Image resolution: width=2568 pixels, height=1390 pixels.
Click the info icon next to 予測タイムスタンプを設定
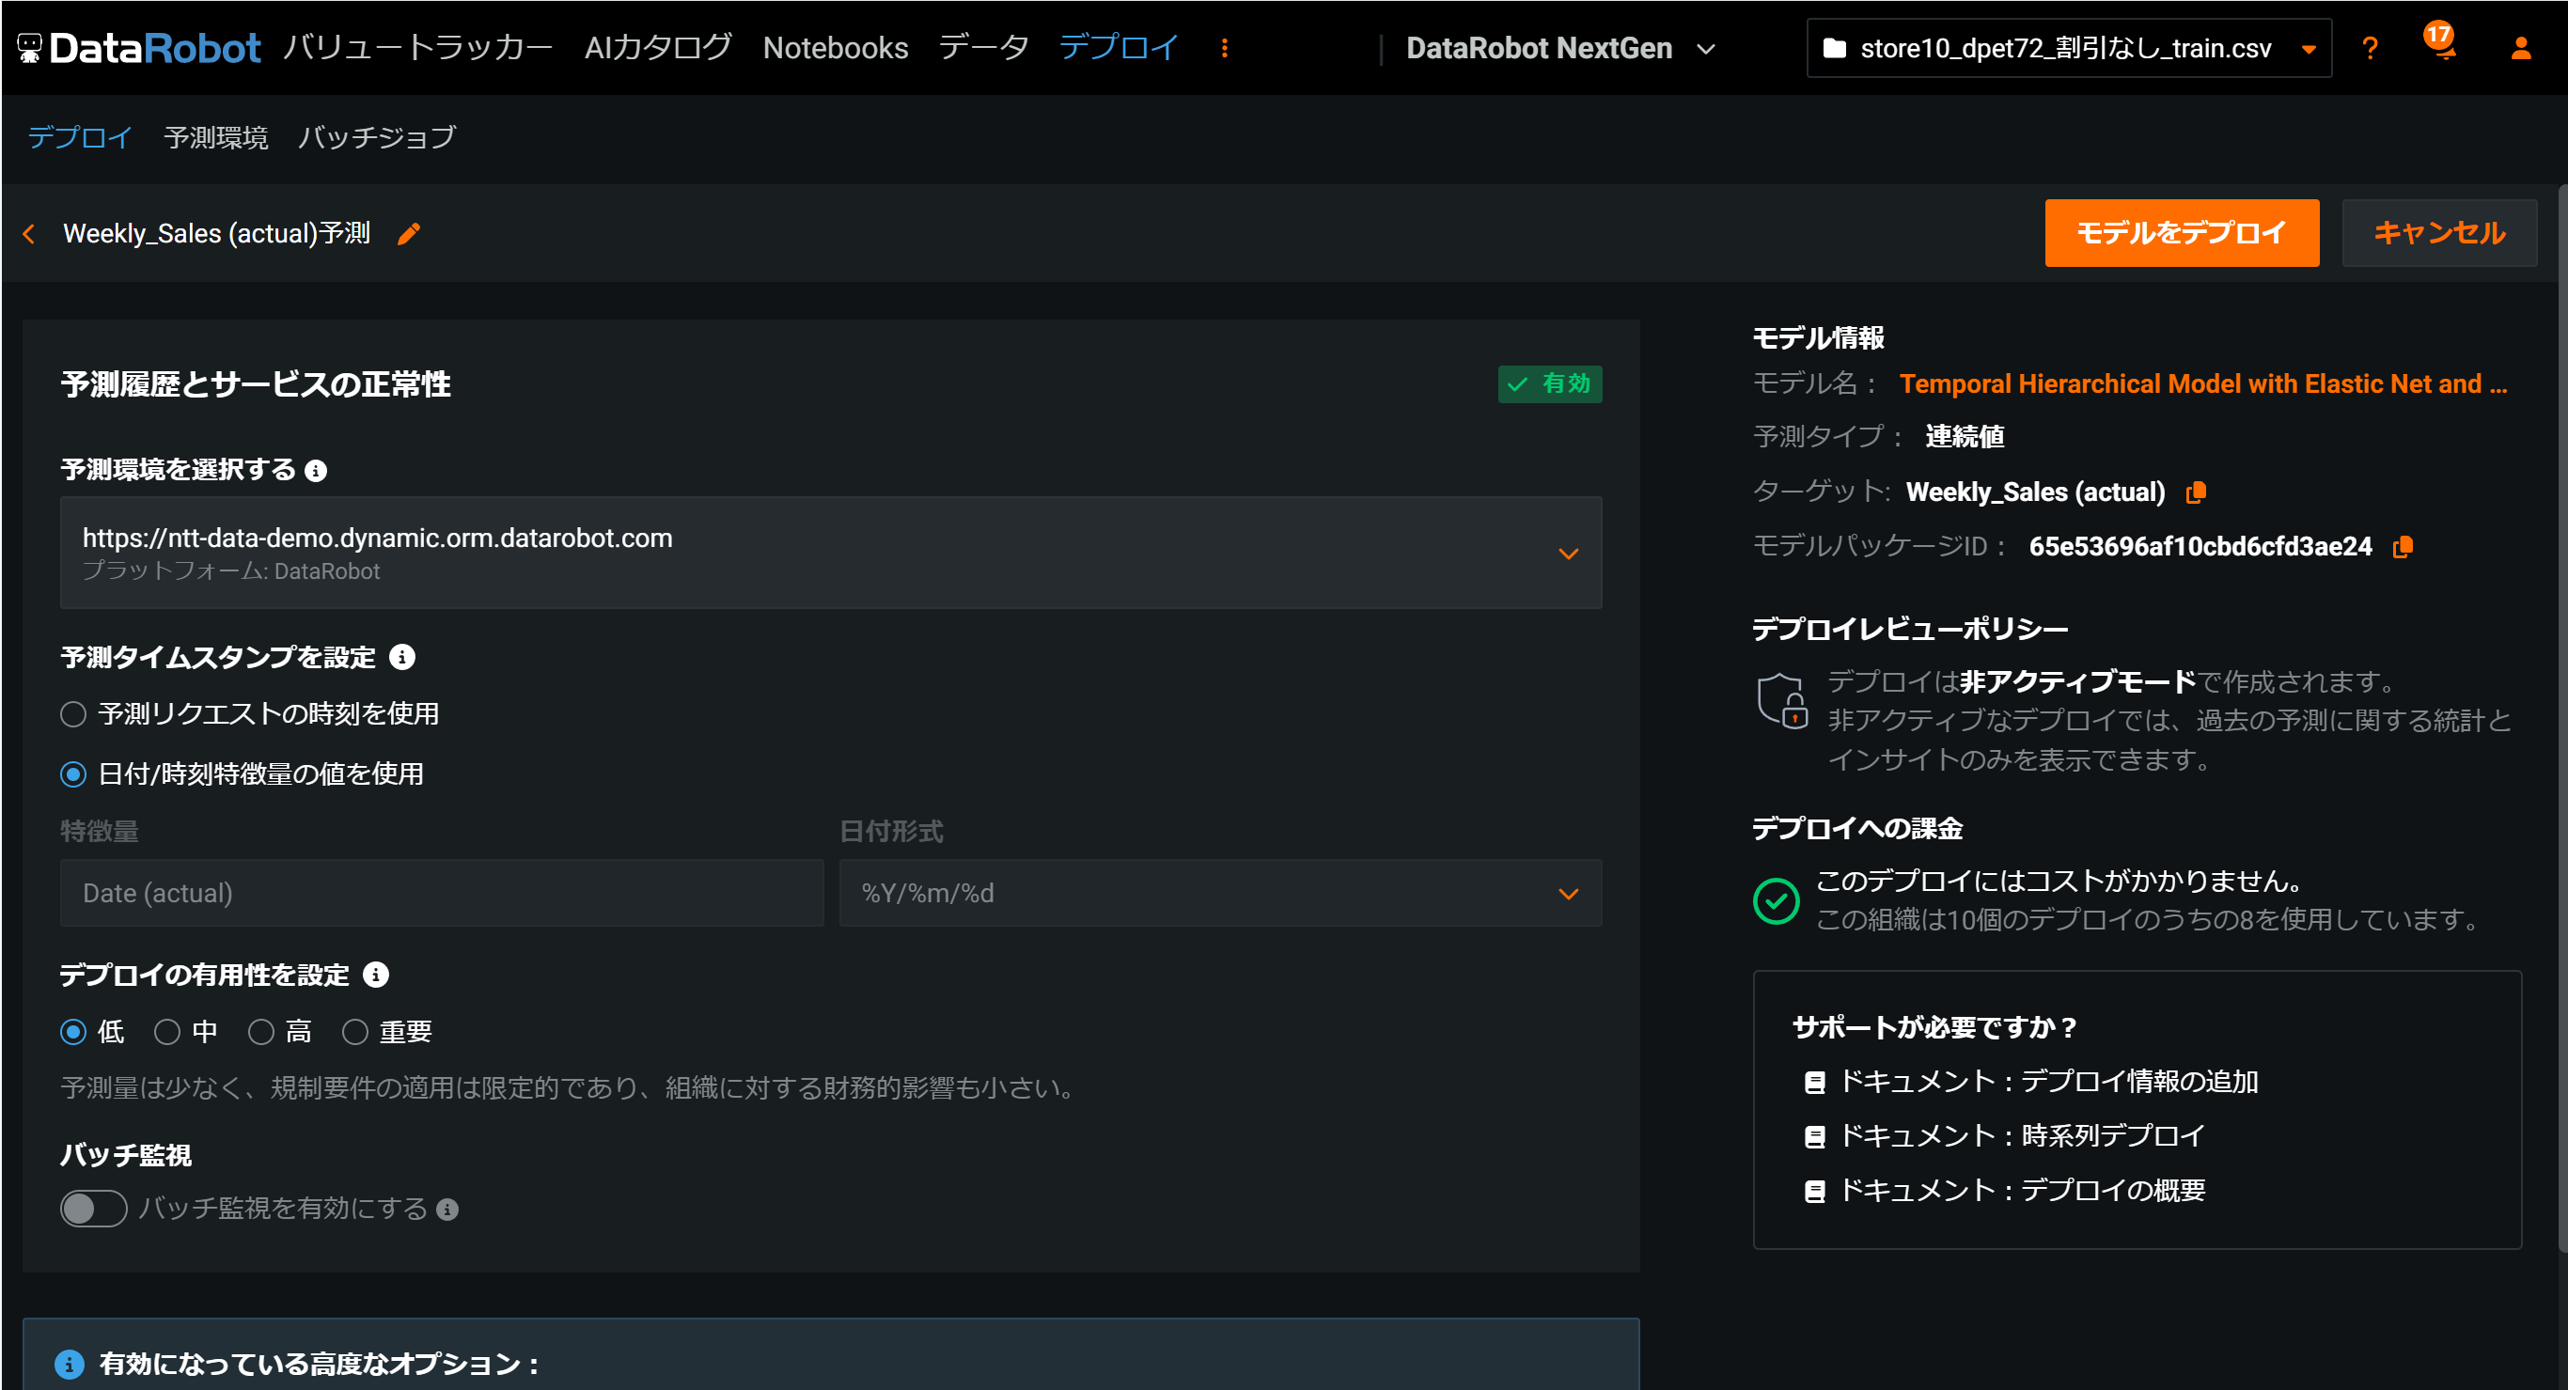401,657
